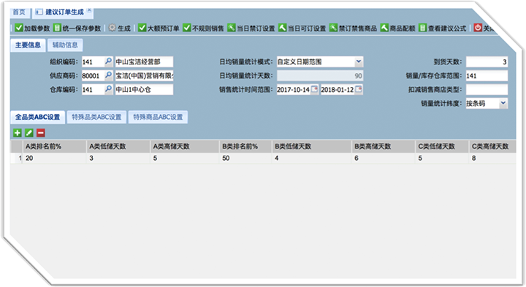Switch to the 特殊品类ABC设置 tab
This screenshot has height=287, width=526.
(x=96, y=117)
